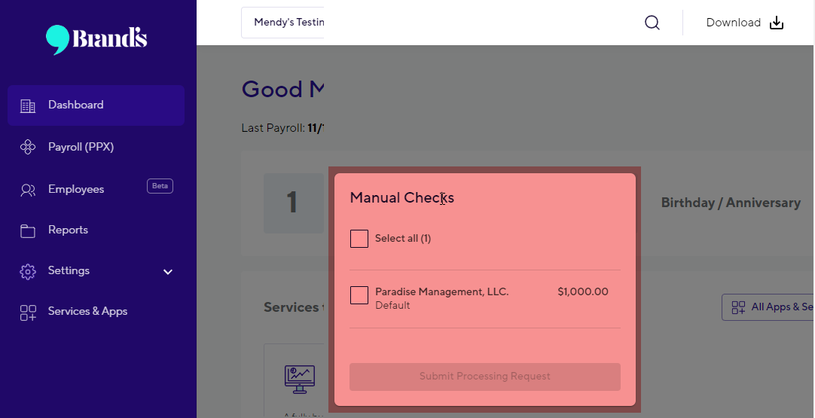The width and height of the screenshot is (815, 418).
Task: Click the Payroll (PPX) flower icon
Action: [x=28, y=147]
